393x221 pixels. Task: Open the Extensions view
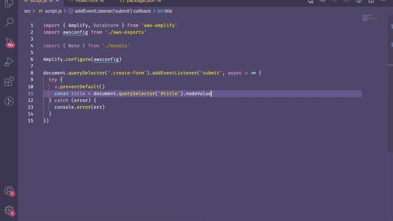pyautogui.click(x=9, y=82)
